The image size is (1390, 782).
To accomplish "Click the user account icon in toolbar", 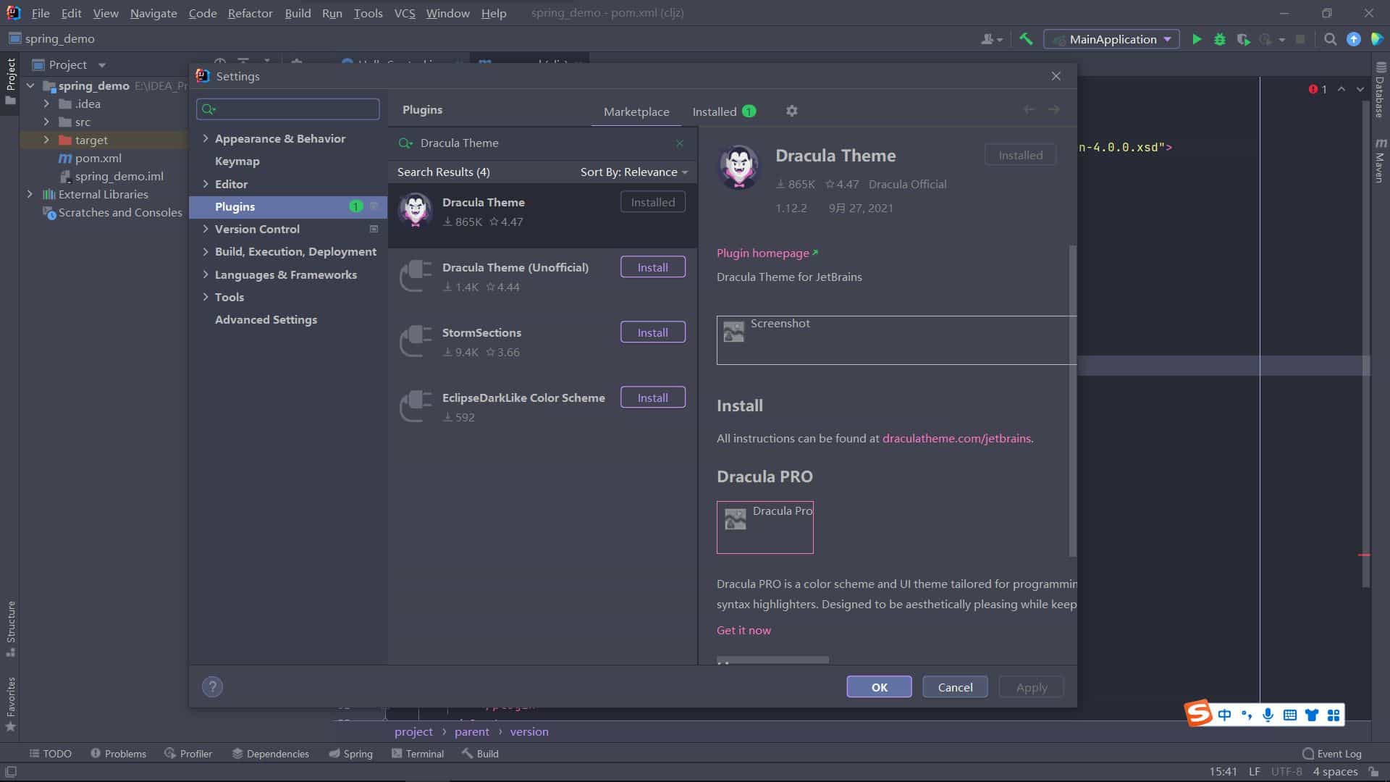I will click(991, 39).
